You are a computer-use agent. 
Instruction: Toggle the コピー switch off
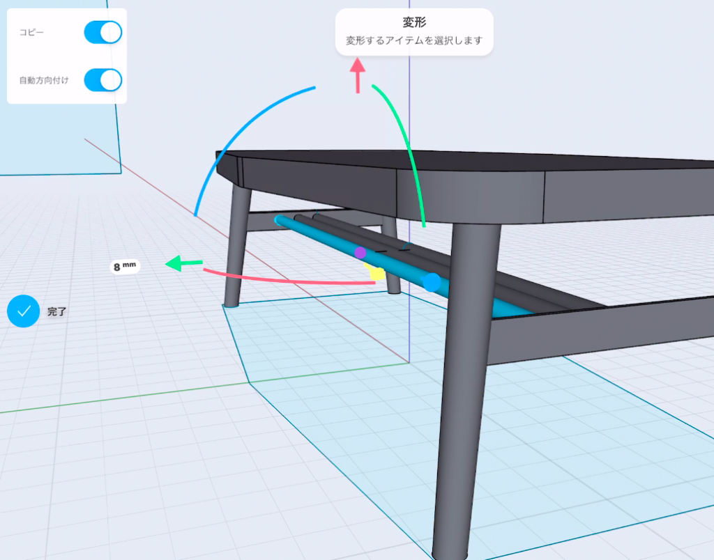pos(103,32)
